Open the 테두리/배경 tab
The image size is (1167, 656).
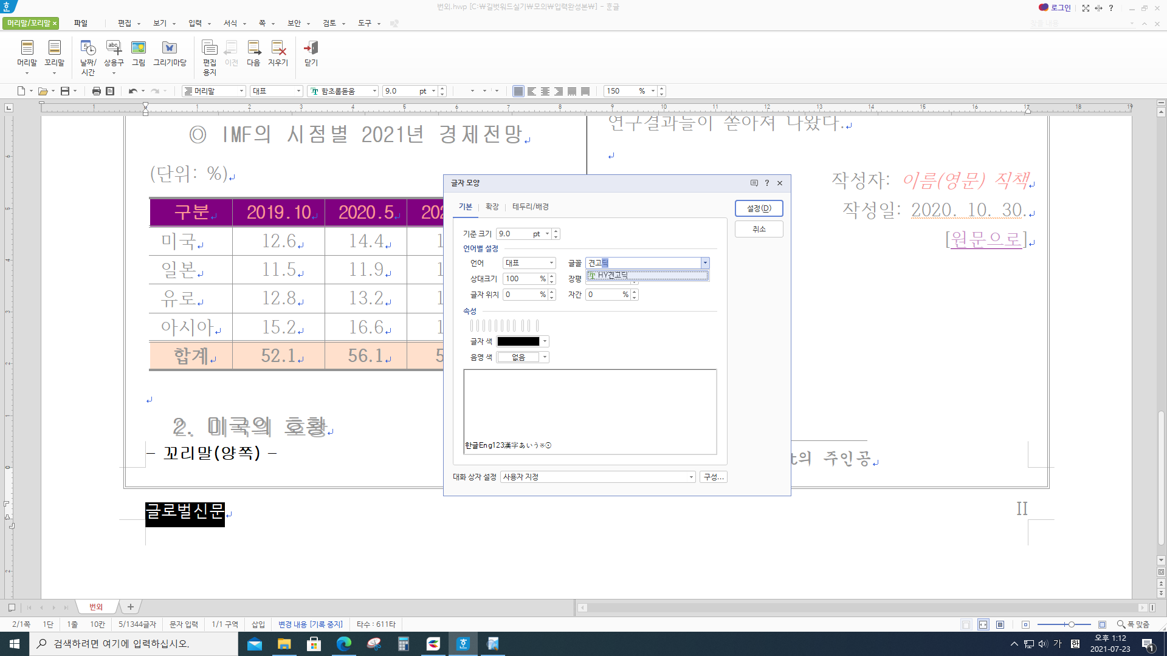(530, 207)
